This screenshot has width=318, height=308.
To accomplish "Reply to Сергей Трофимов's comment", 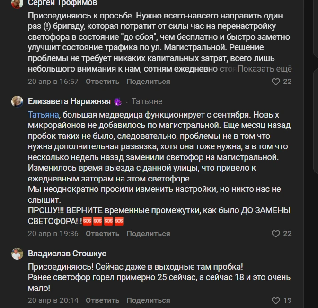I will (x=103, y=82).
